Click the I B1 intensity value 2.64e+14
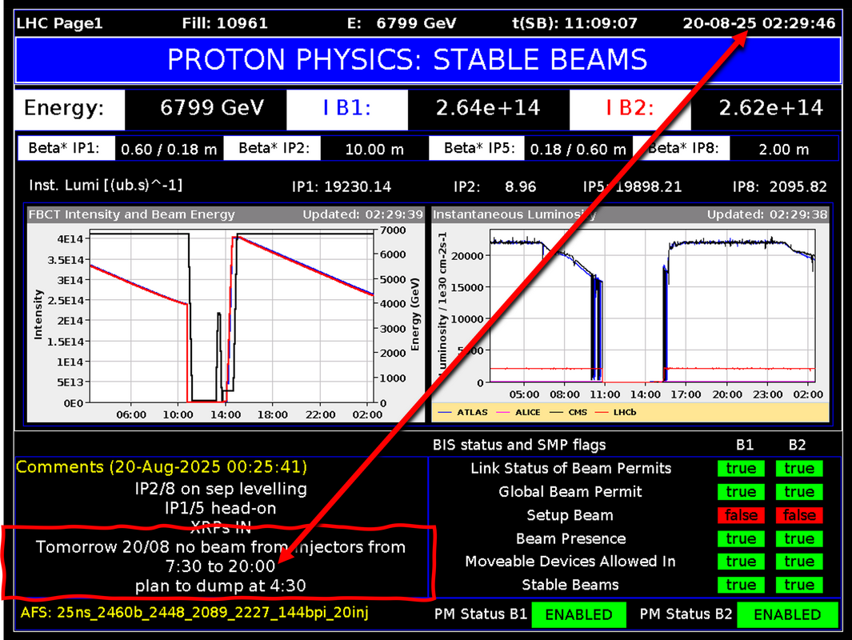This screenshot has height=640, width=852. tap(488, 108)
